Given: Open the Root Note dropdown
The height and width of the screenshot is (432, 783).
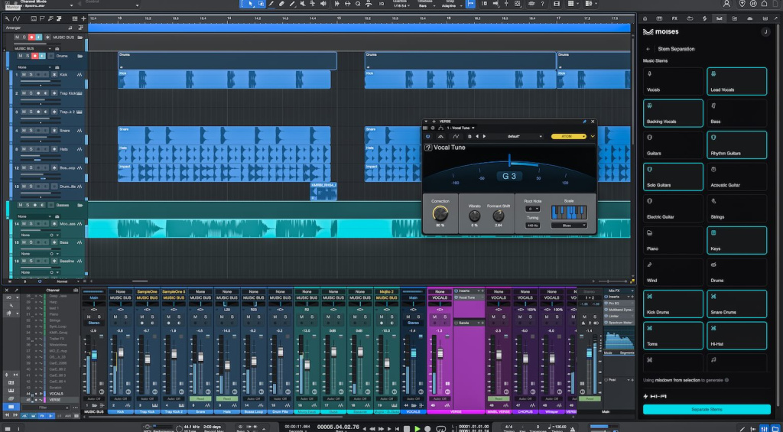Looking at the screenshot, I should tap(532, 209).
